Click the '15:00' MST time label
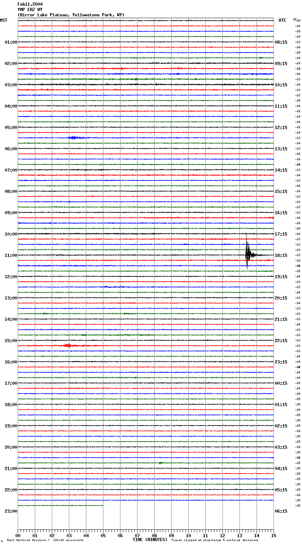This screenshot has width=302, height=545. (11, 341)
